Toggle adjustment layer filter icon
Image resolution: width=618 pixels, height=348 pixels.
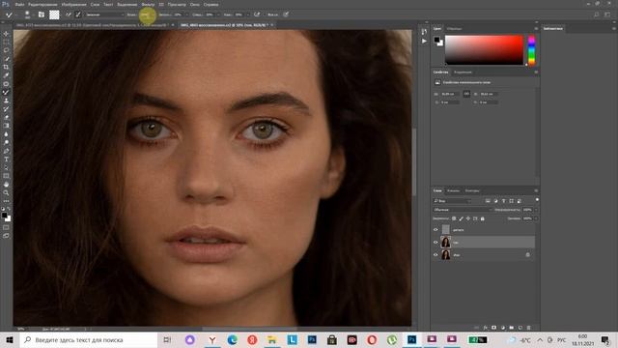pos(495,201)
